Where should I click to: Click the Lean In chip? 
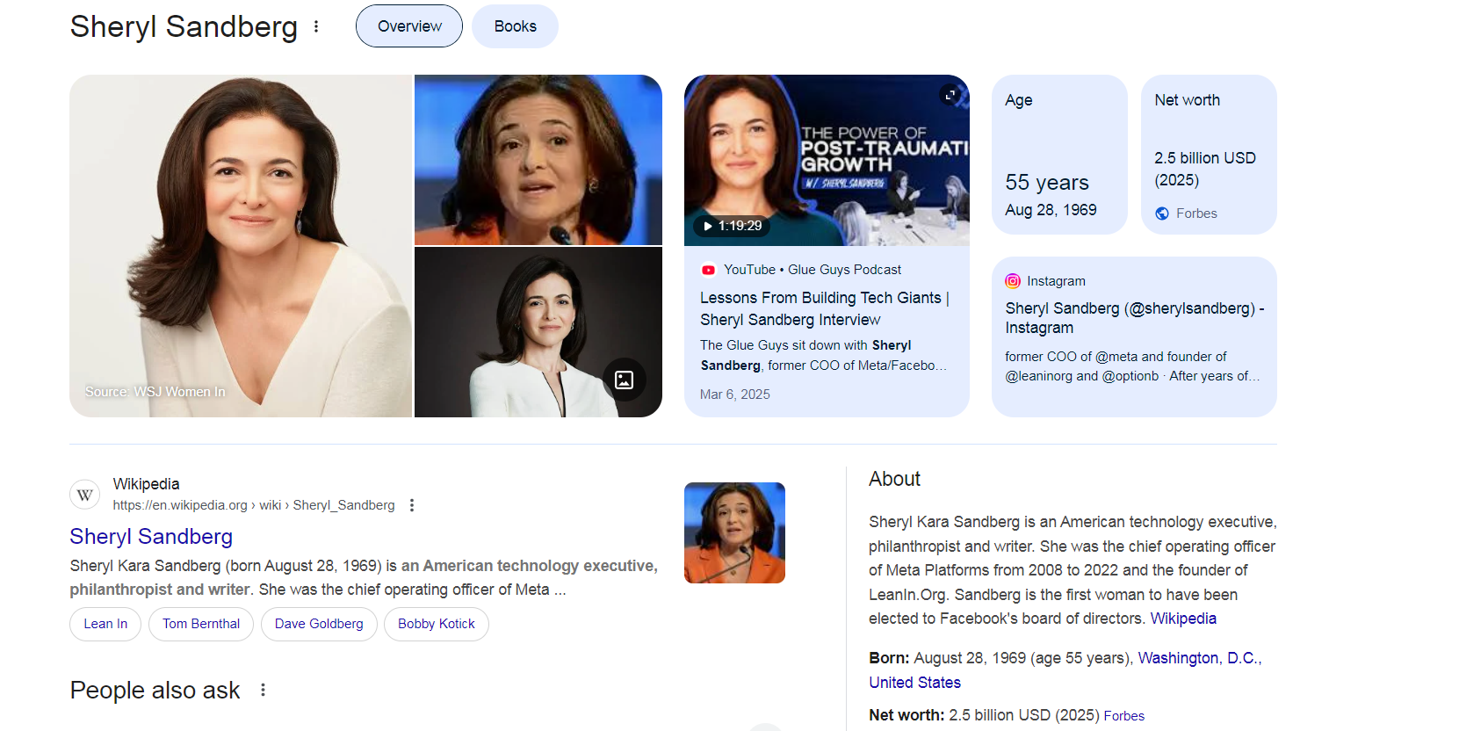tap(105, 624)
